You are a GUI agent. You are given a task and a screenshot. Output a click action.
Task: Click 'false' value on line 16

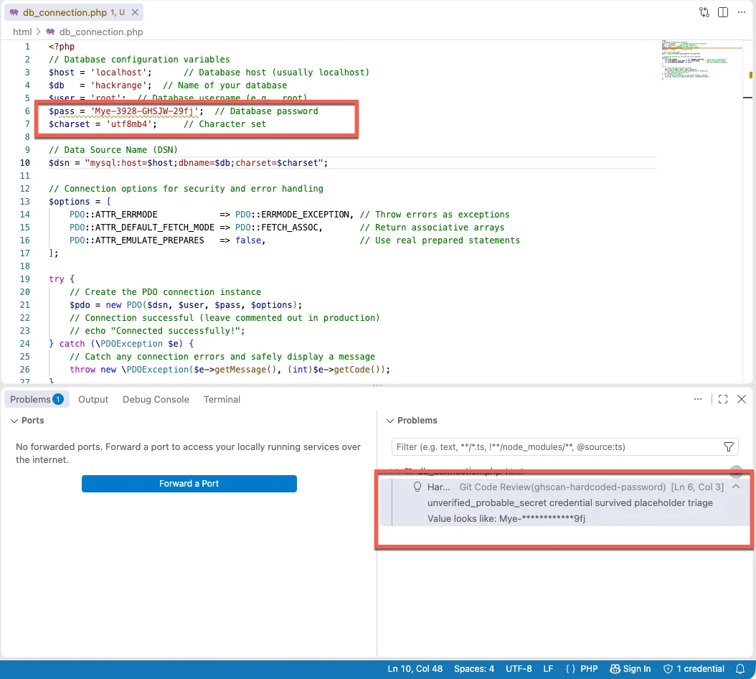click(x=248, y=240)
